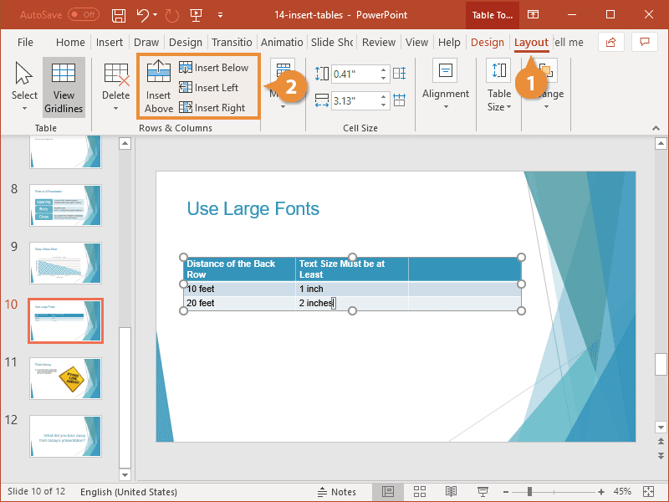Click the Distribute Rows icon

[399, 74]
